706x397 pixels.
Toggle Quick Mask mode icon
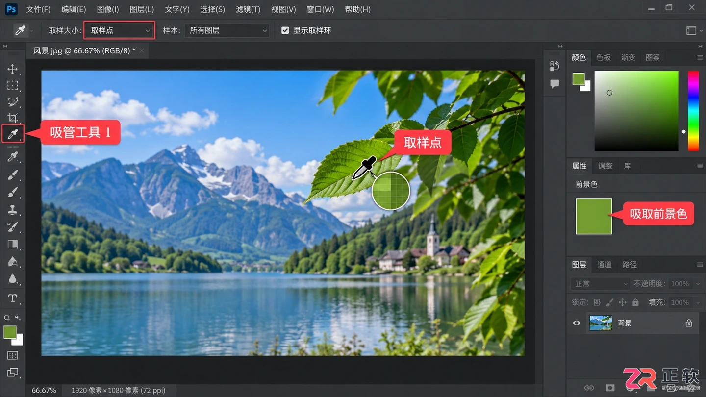(x=13, y=355)
